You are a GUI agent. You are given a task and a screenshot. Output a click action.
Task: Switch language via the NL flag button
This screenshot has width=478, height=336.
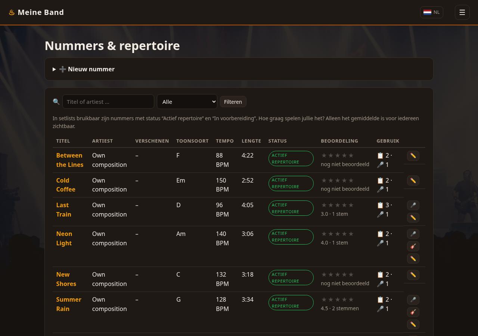tap(432, 12)
